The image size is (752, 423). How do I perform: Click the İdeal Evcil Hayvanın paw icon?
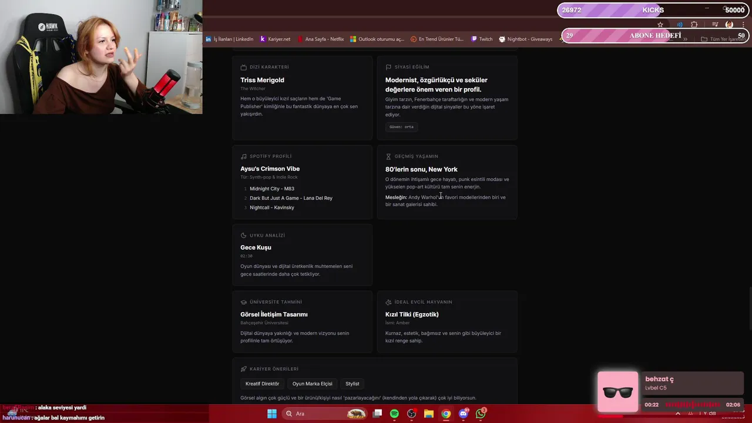click(x=388, y=302)
